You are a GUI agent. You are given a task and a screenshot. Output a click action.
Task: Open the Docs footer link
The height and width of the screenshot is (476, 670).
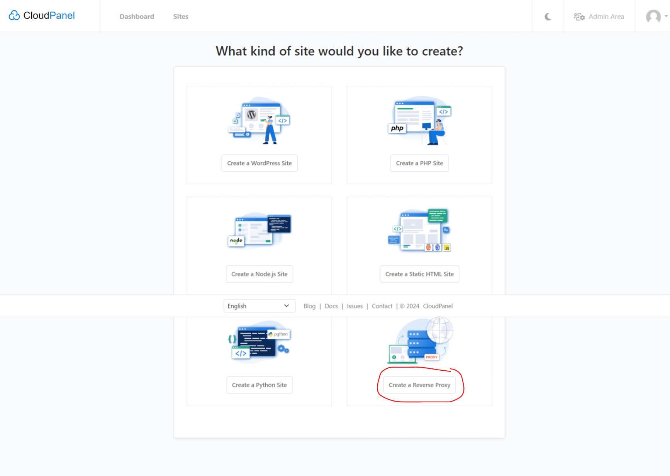331,306
